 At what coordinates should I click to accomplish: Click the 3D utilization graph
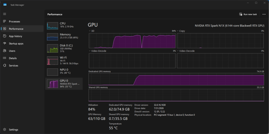(x=132, y=41)
